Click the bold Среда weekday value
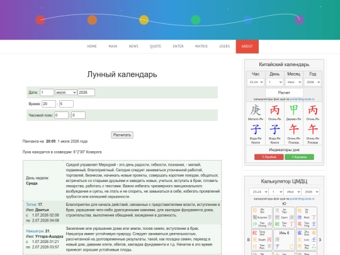Screen dimensions: 340x255 (31, 183)
